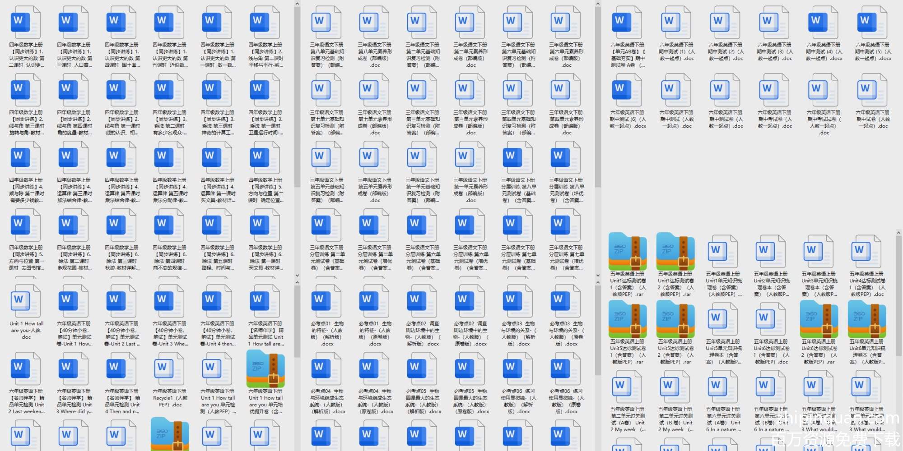Select 360 ZIP archive Unit 1 How tall 单元培优提升卷
The image size is (903, 451).
coord(265,368)
